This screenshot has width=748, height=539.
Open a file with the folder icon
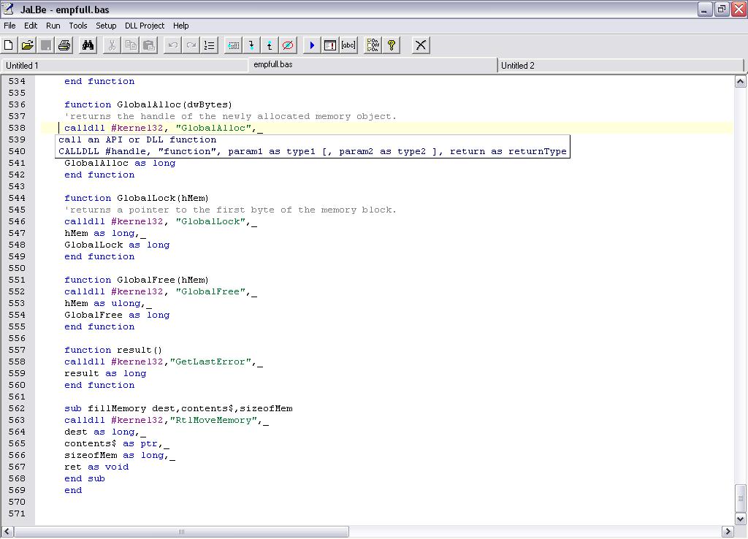(x=28, y=45)
